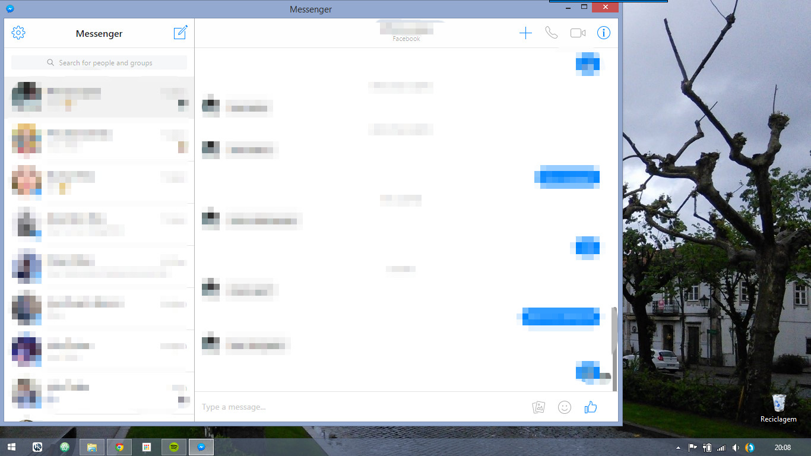Screen dimensions: 811x456
Task: Open the emoji picker smiley
Action: coord(565,407)
